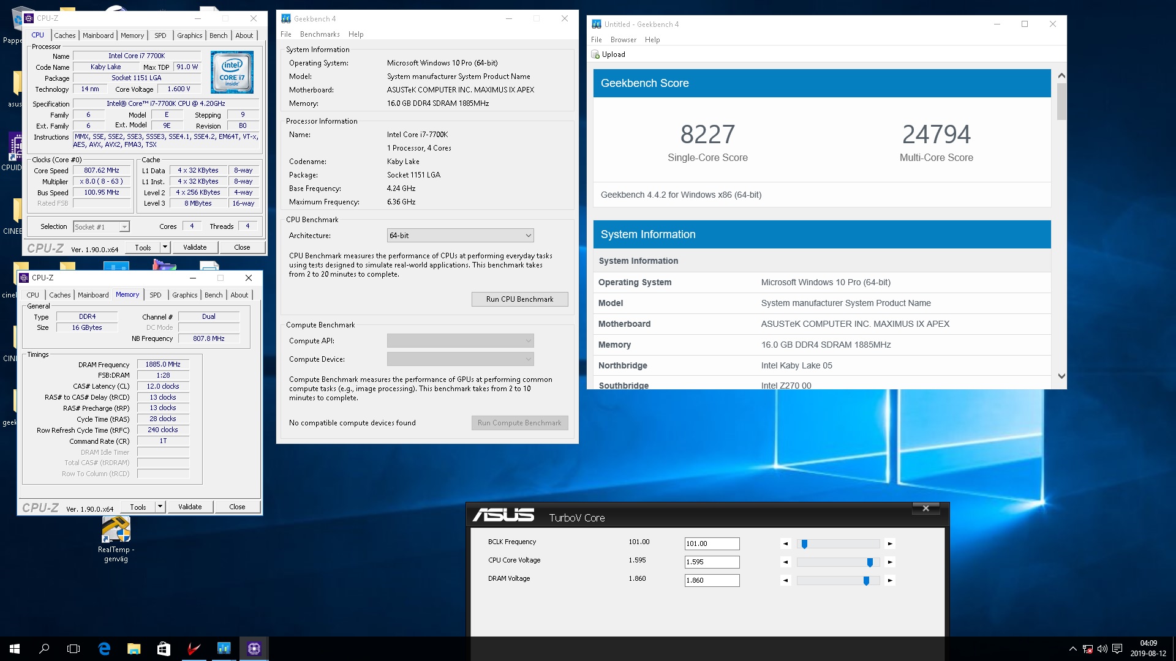
Task: Open Mainboard tab in upper CPU-Z window
Action: point(98,35)
